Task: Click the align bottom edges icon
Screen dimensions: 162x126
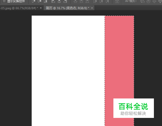Action: (45, 1)
